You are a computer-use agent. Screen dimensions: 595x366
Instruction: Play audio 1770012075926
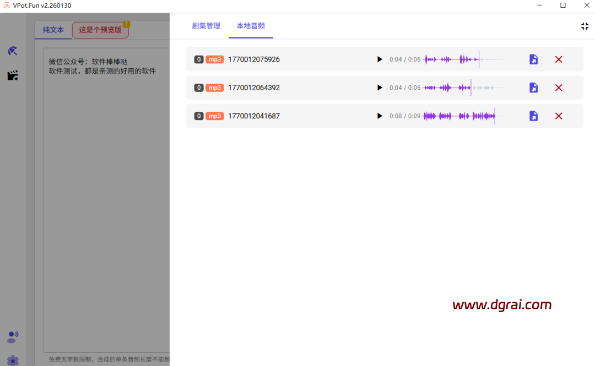click(x=379, y=59)
